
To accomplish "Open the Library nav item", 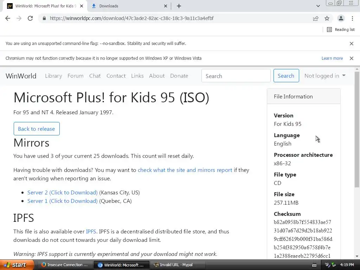I will pos(53,76).
